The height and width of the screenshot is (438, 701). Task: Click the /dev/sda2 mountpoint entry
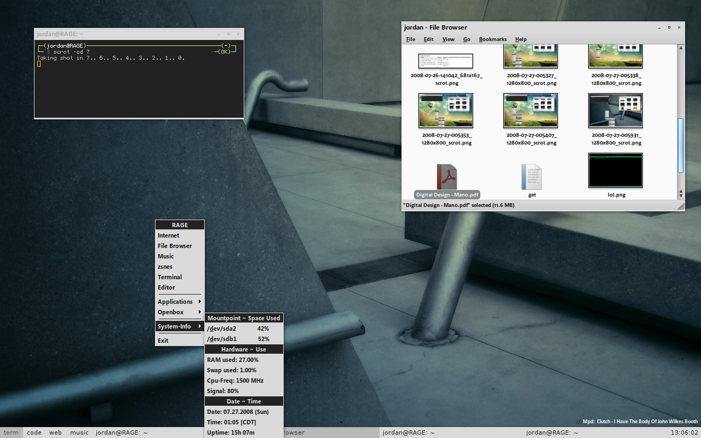click(244, 328)
